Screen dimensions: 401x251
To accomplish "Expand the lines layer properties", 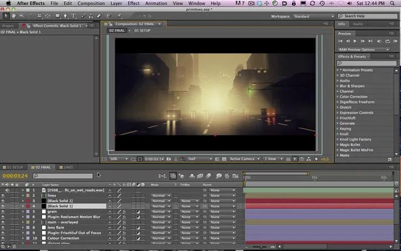I will coord(23,195).
